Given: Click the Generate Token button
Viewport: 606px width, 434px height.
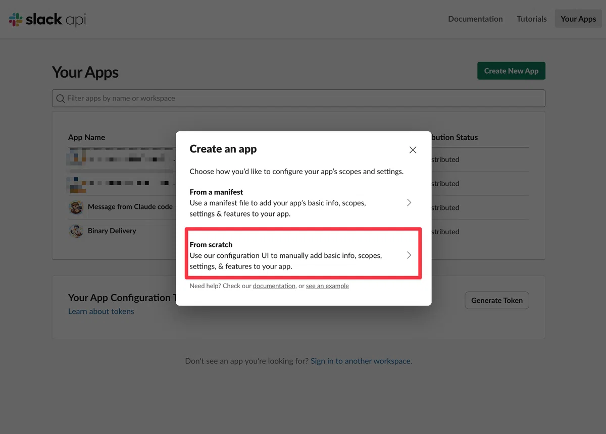Looking at the screenshot, I should [497, 300].
